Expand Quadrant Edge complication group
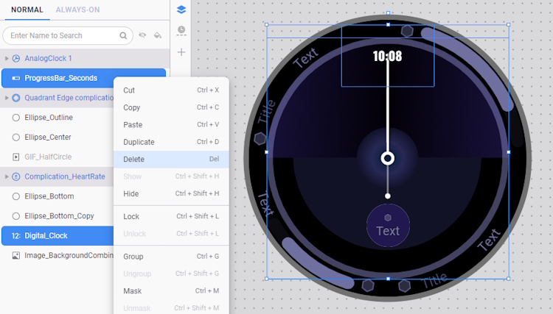 coord(7,98)
